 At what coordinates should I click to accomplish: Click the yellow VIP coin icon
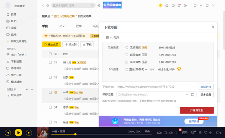pos(160,6)
